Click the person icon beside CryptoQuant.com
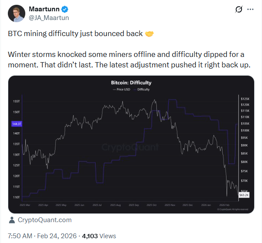Screen dimensions: 262x243 coord(11,220)
